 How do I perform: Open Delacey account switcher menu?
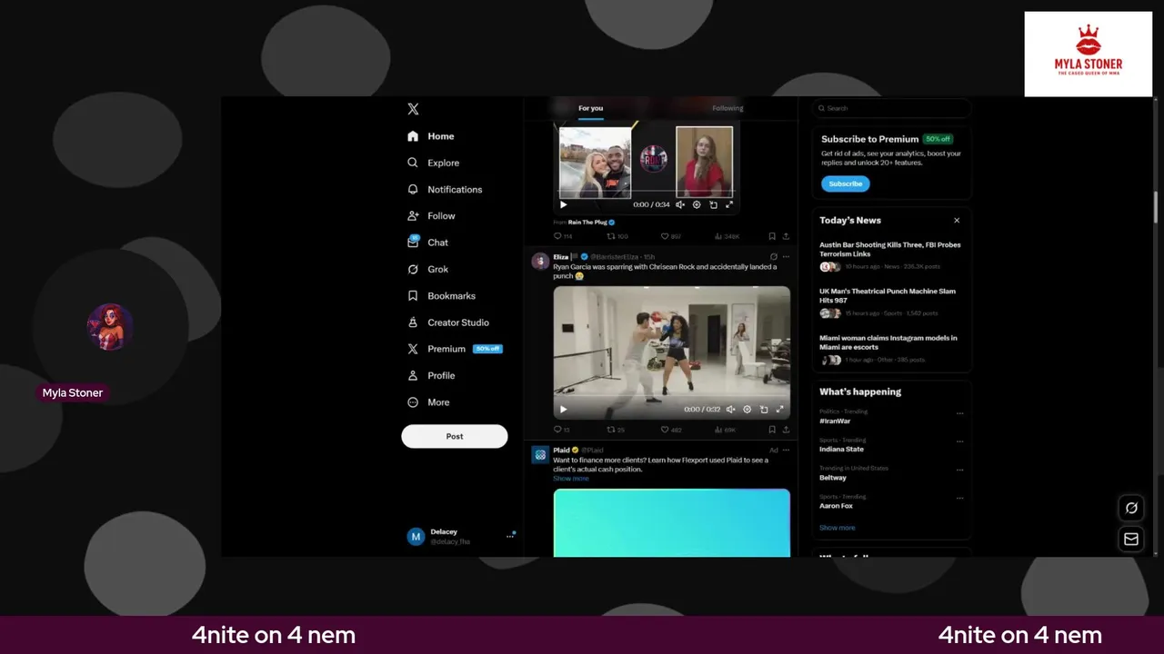(461, 537)
